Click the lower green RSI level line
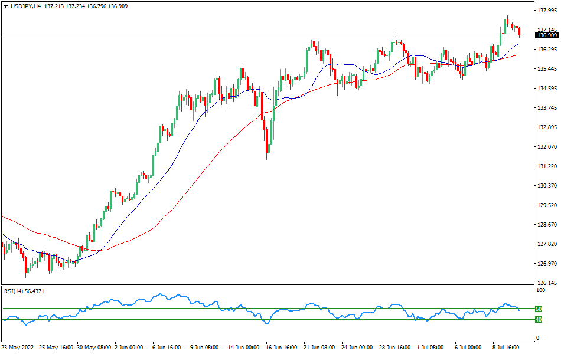This screenshot has height=354, width=561. click(177, 319)
